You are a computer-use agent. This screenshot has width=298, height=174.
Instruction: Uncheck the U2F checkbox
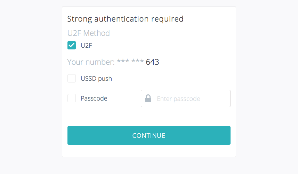(72, 45)
